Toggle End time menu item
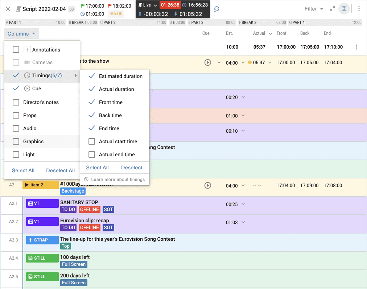Image resolution: width=367 pixels, height=289 pixels. (x=115, y=128)
